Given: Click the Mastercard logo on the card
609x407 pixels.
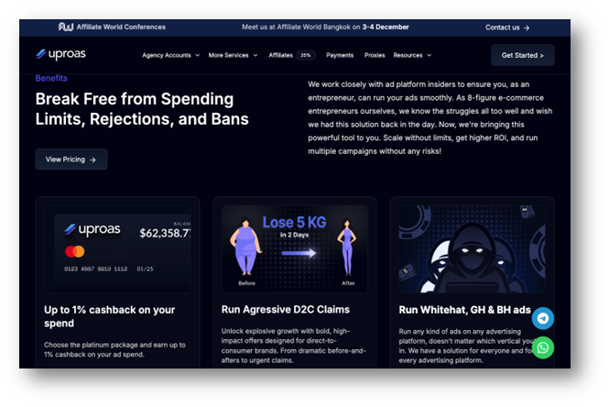Looking at the screenshot, I should coord(75,251).
